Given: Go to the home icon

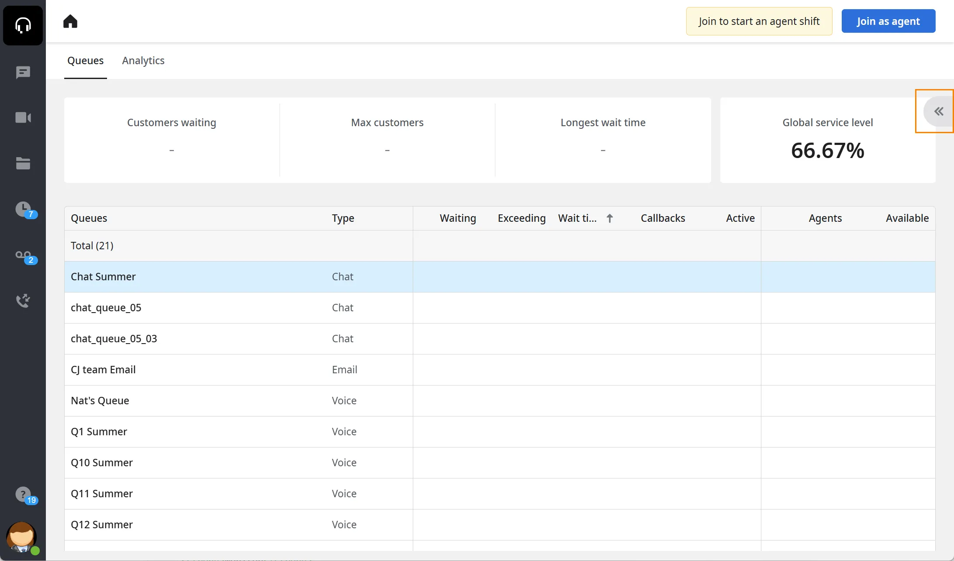Looking at the screenshot, I should pos(70,21).
